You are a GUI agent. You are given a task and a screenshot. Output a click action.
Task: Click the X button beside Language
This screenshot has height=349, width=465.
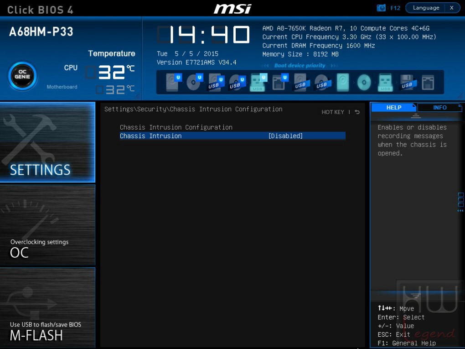tap(452, 8)
